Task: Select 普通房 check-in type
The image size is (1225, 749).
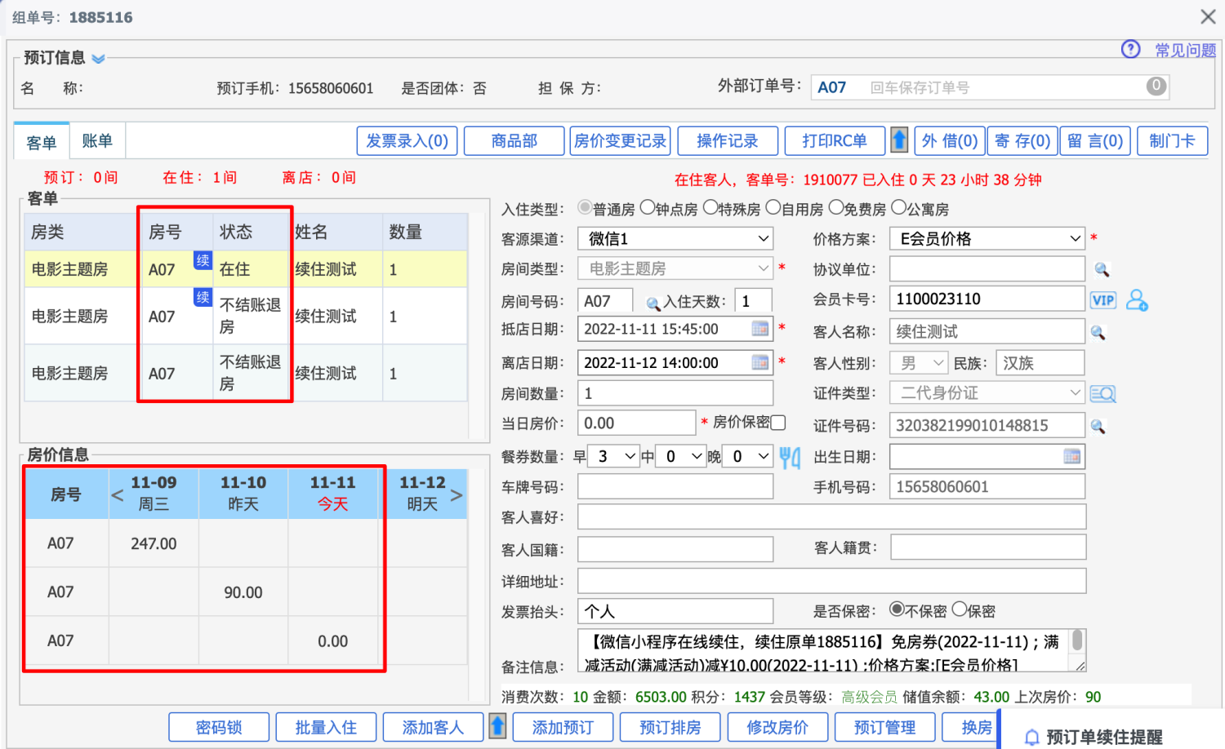Action: [585, 207]
